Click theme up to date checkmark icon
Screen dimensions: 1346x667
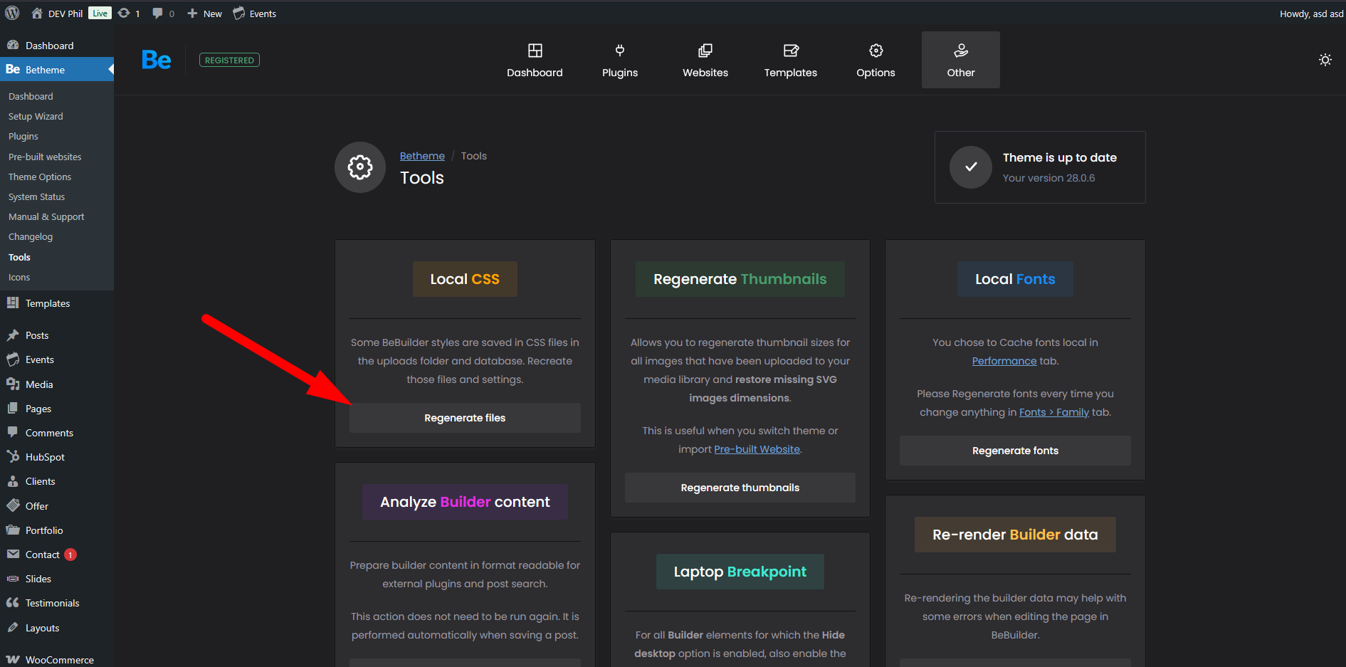click(x=971, y=167)
